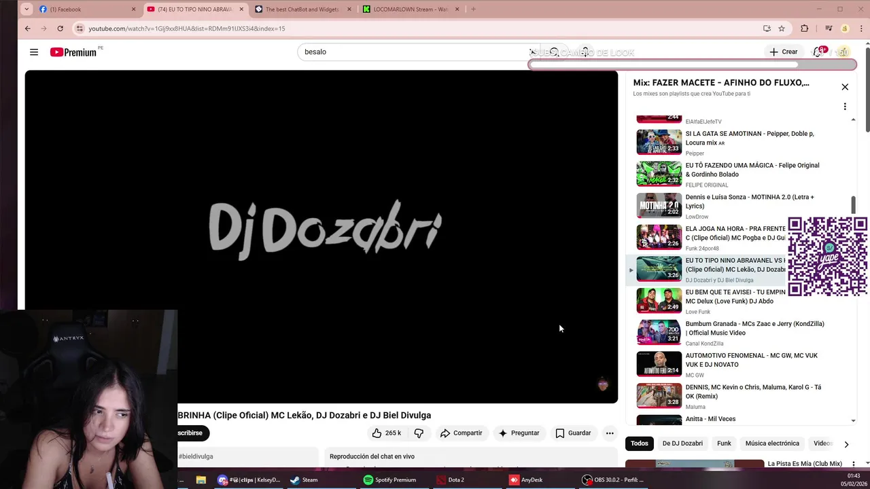Viewport: 870px width, 489px height.
Task: Go to YouTube Premium home logo
Action: tap(73, 52)
